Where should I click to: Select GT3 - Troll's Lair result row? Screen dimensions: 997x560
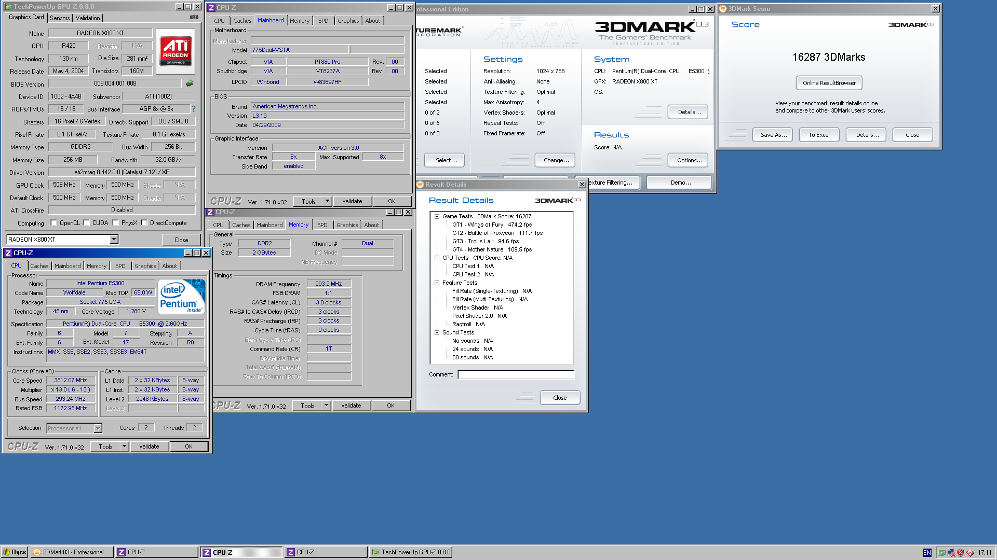coord(485,241)
